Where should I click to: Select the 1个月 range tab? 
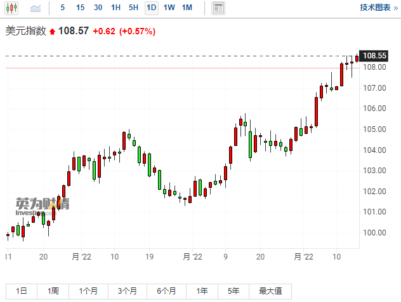click(89, 291)
